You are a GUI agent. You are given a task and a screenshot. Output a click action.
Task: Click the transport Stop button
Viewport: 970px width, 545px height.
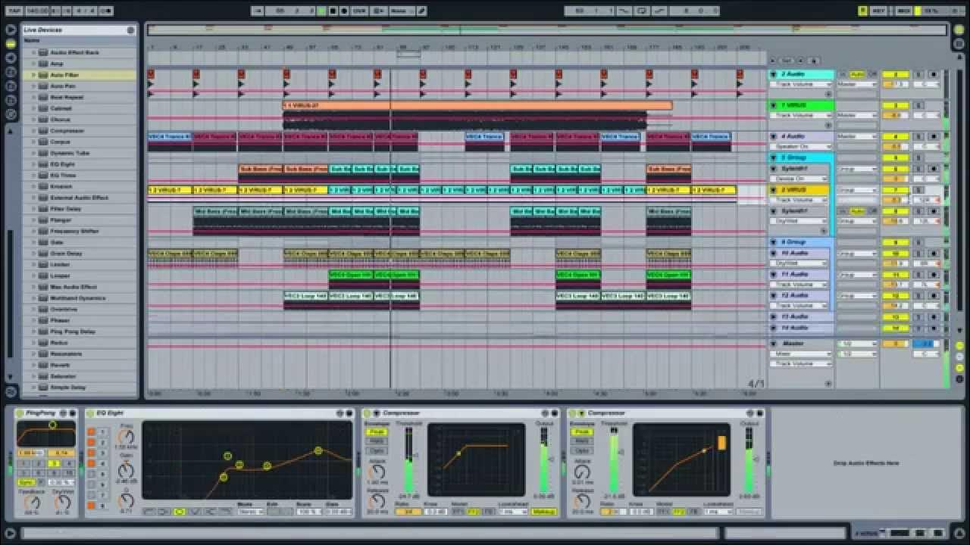coord(333,11)
